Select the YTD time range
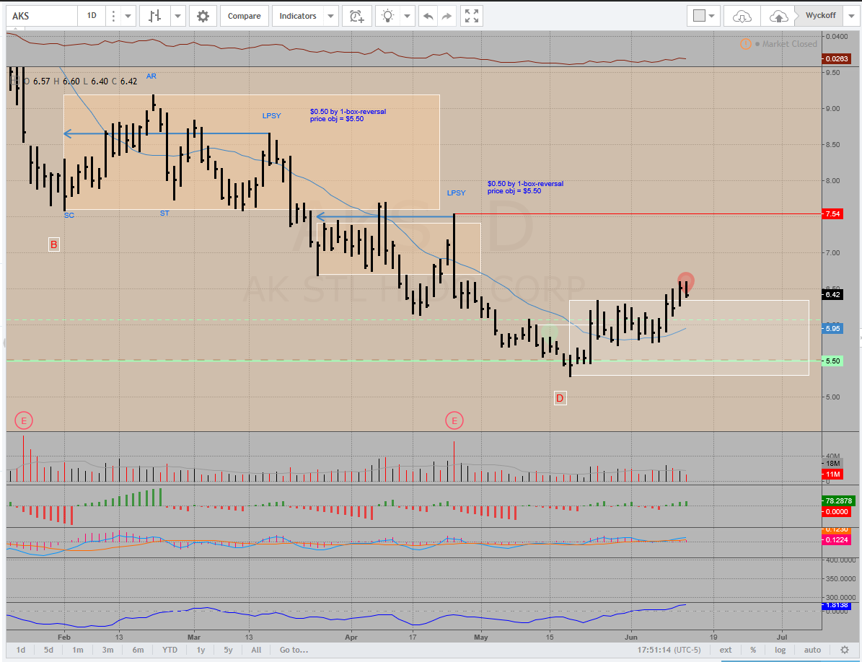862x662 pixels. point(170,650)
